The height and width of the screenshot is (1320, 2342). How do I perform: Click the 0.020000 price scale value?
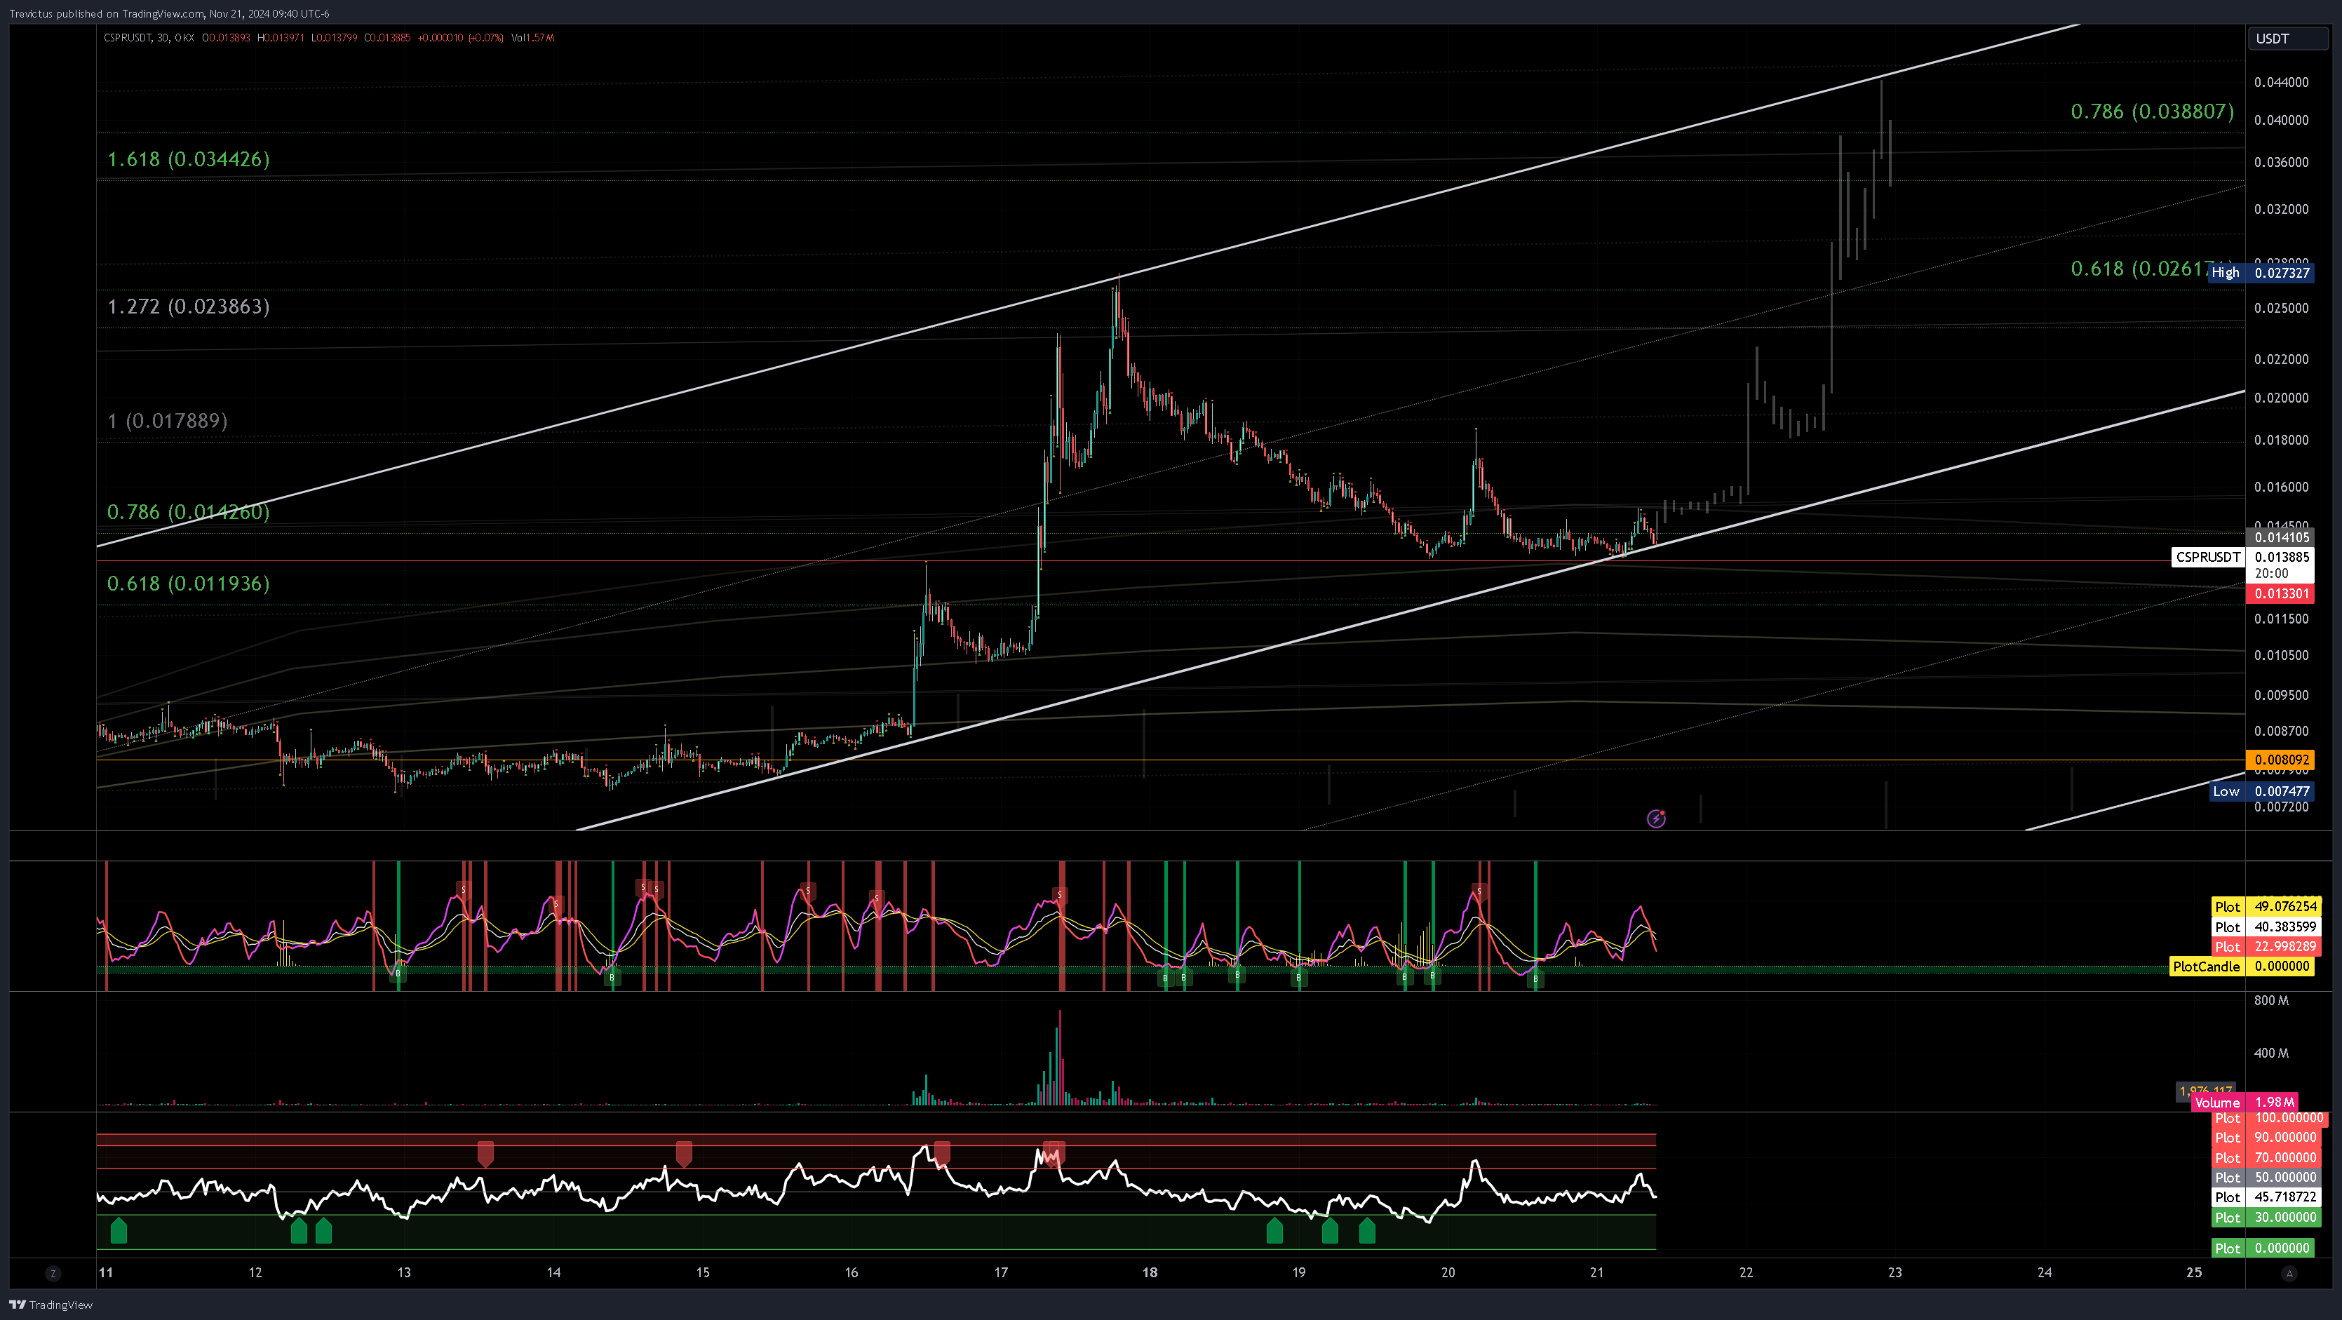tap(2281, 398)
